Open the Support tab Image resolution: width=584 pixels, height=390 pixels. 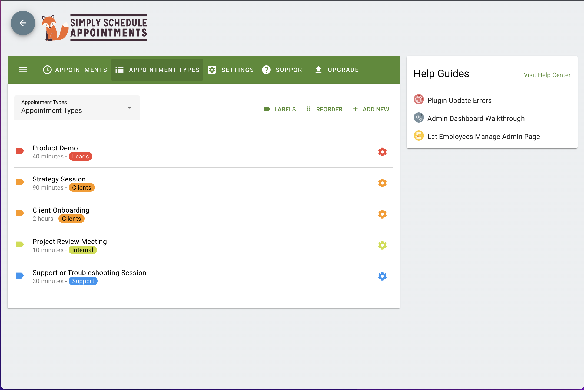(284, 70)
